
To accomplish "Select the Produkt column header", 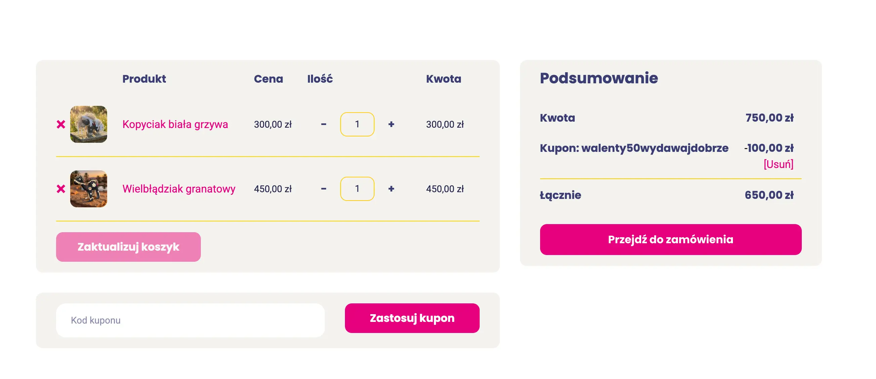I will pyautogui.click(x=144, y=79).
